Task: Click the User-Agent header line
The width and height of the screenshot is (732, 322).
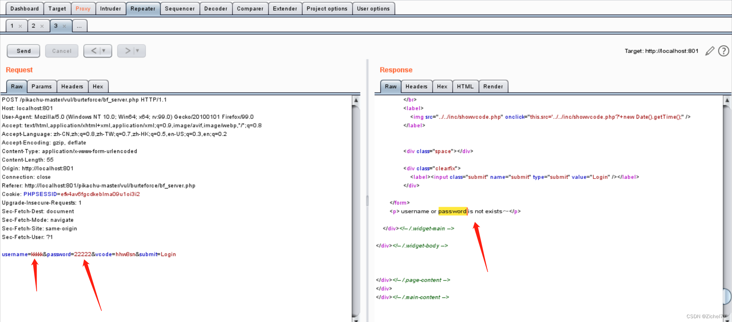Action: [128, 117]
